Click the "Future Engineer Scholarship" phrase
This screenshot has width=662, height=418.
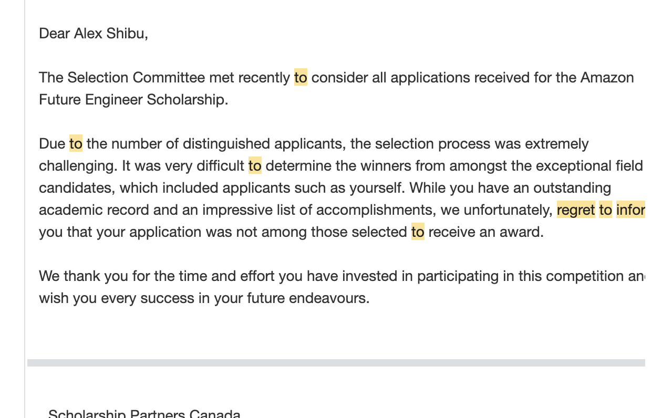point(133,100)
